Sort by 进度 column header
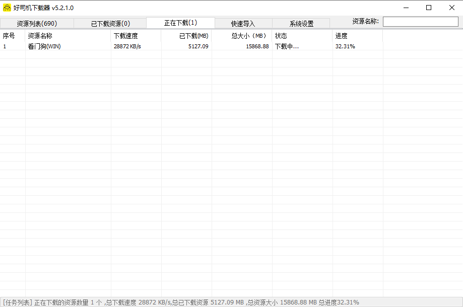The width and height of the screenshot is (463, 307). click(x=358, y=36)
